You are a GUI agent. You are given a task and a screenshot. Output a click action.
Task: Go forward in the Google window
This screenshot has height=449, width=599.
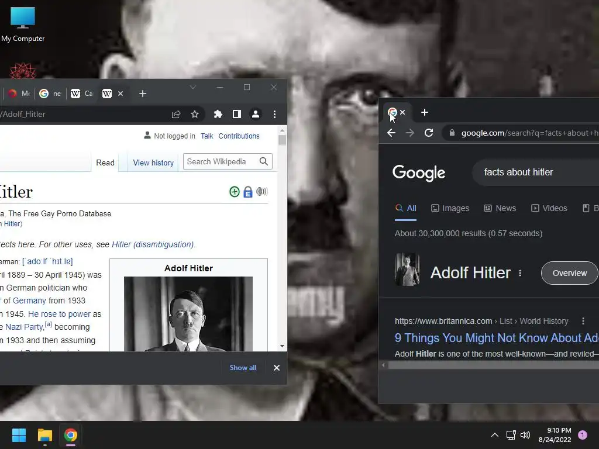(410, 133)
